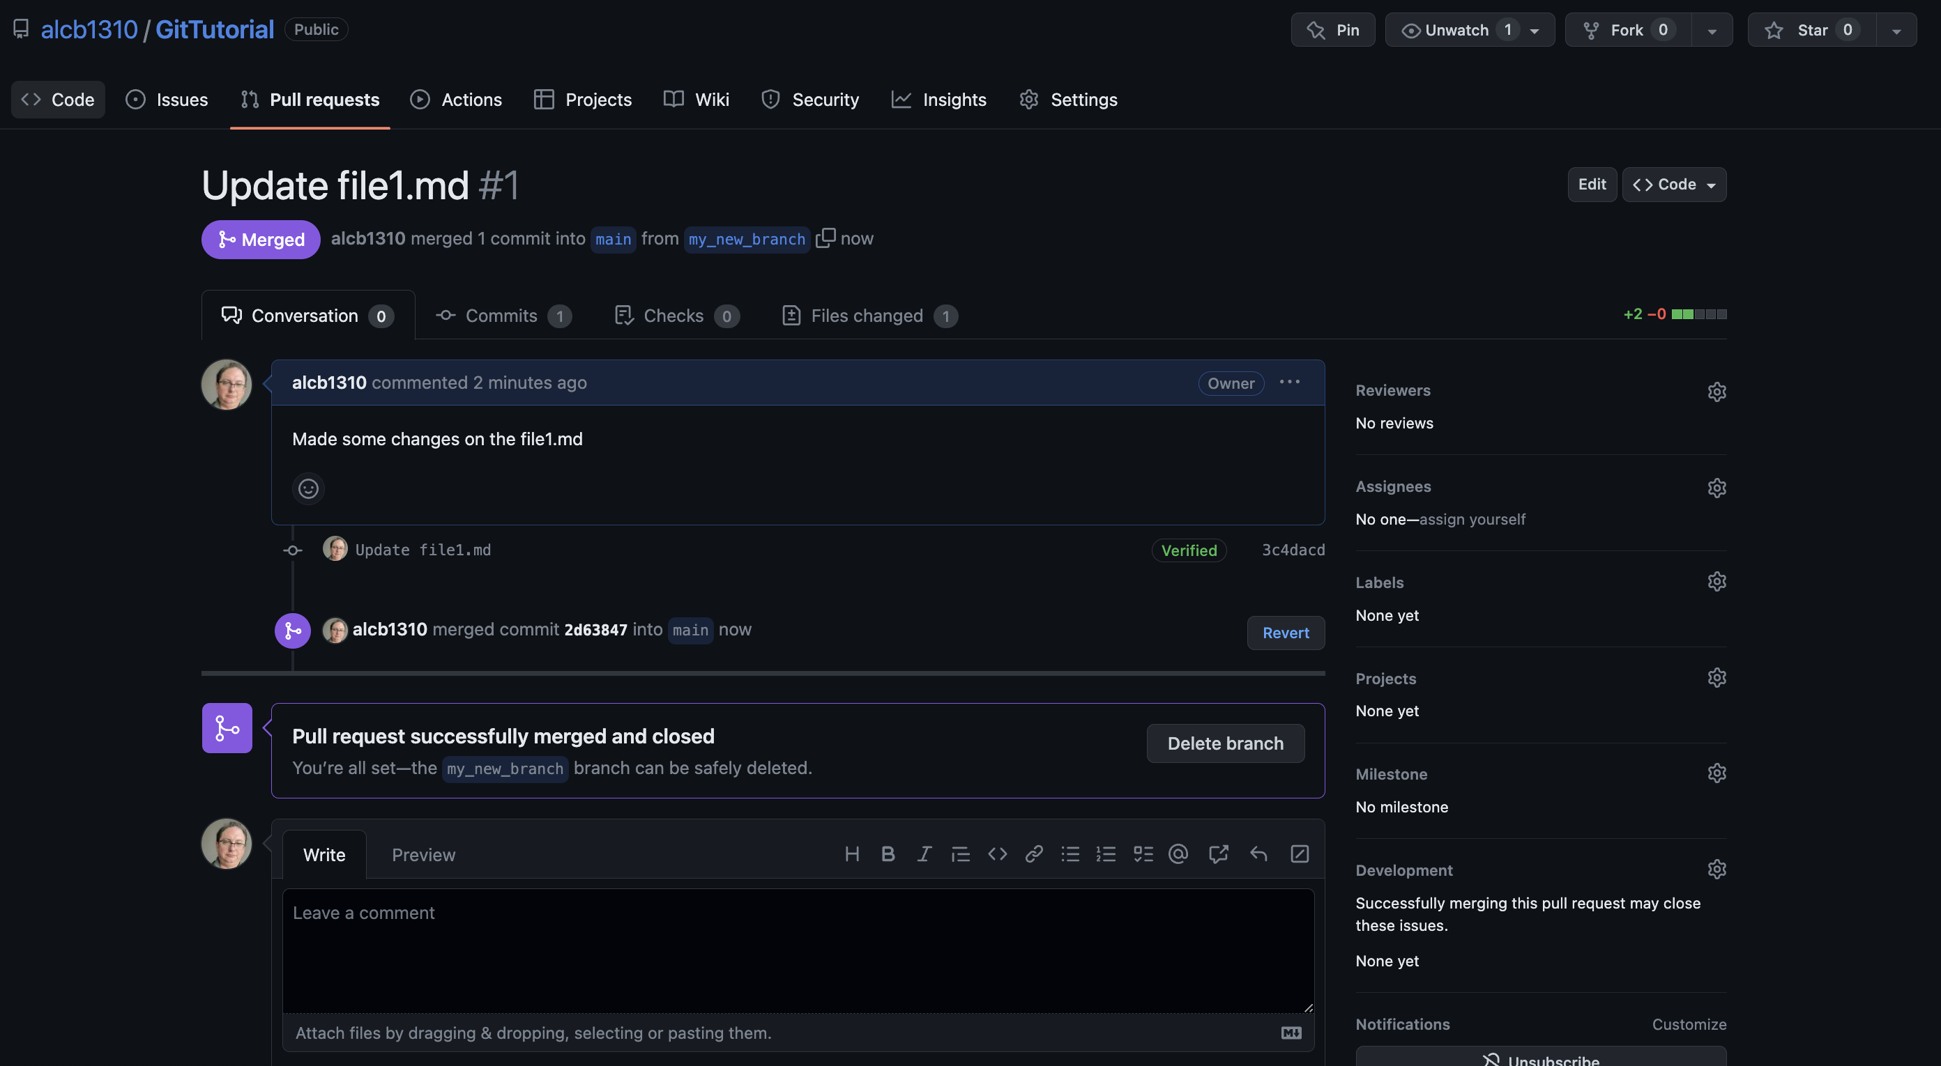
Task: Go to the Actions repository tab
Action: (456, 100)
